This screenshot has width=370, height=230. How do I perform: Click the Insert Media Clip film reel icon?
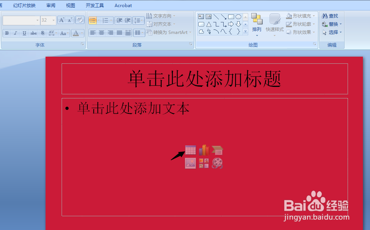point(217,163)
